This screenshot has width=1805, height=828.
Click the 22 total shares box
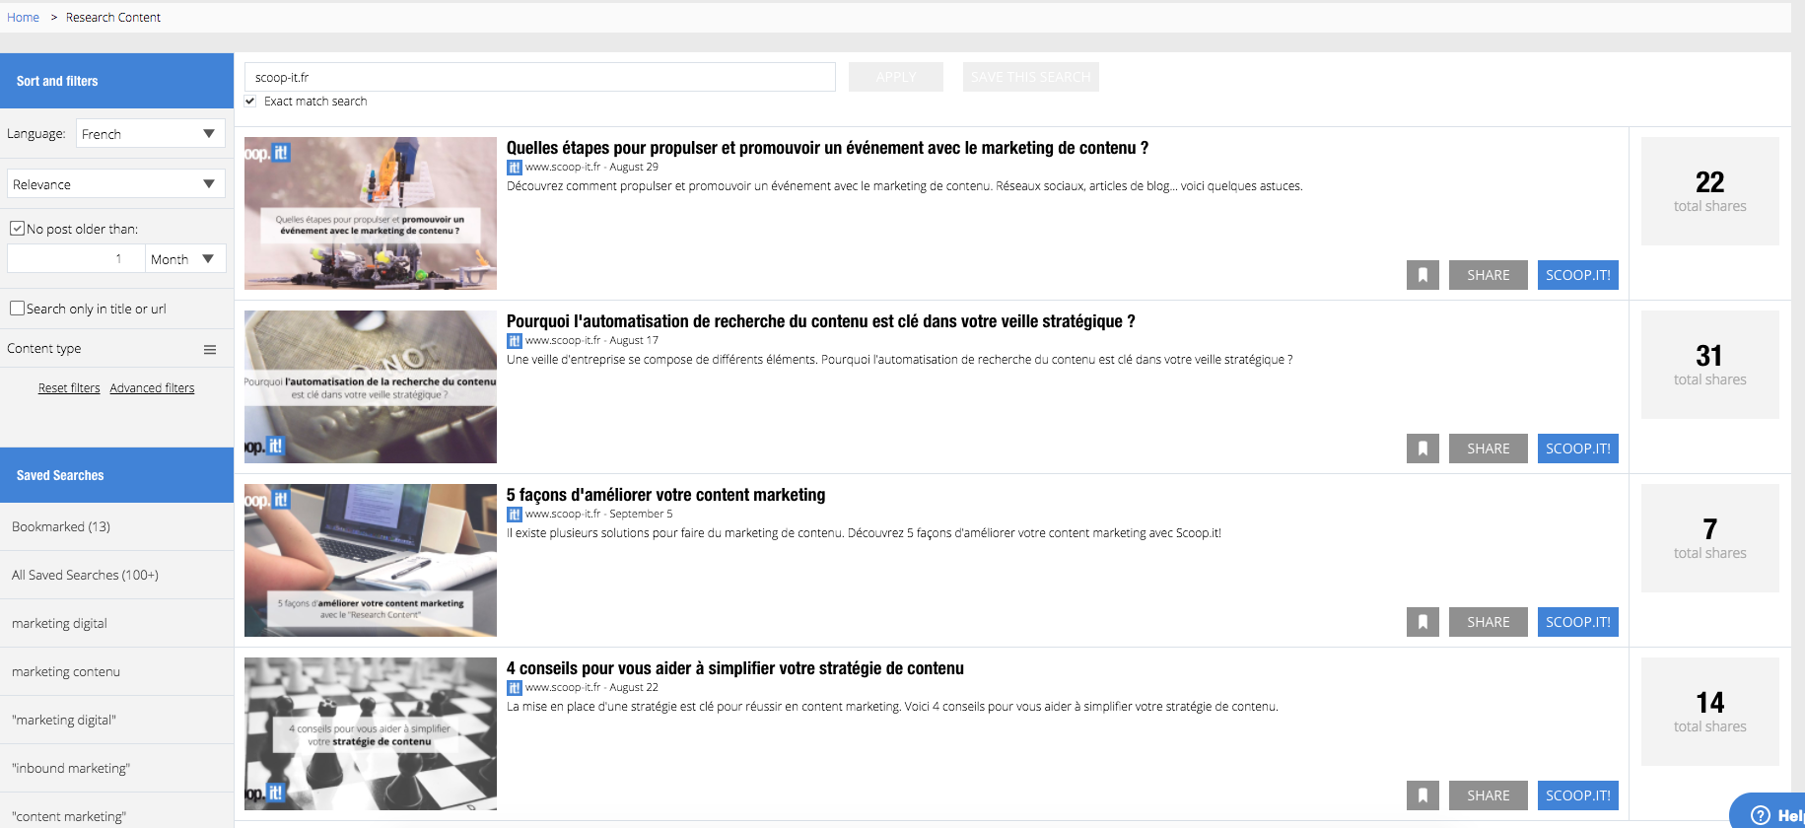click(1709, 191)
